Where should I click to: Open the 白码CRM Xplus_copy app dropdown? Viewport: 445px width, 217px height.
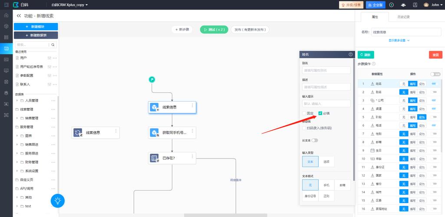69,5
